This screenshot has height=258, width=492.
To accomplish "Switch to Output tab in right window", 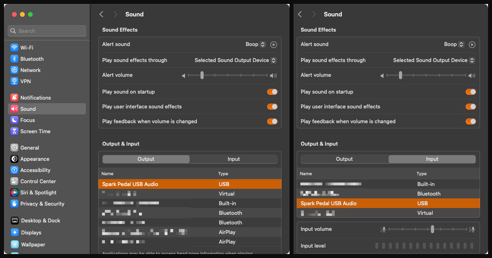I will click(345, 159).
